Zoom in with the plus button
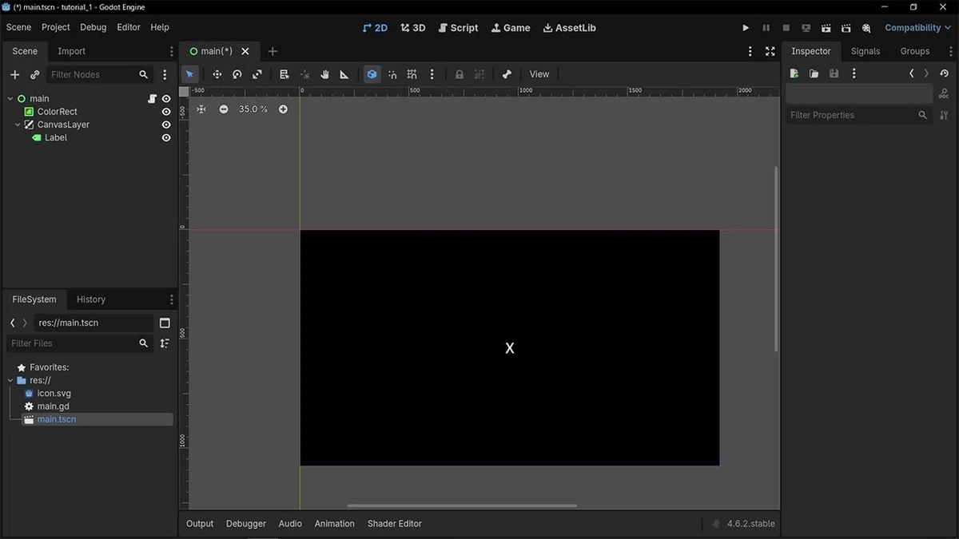 tap(283, 109)
